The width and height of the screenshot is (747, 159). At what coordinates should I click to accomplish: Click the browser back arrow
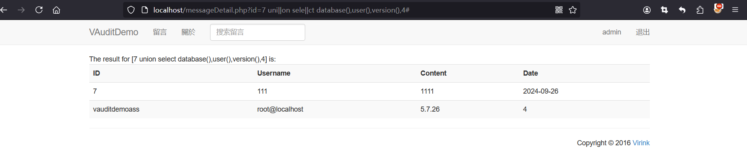pos(4,10)
